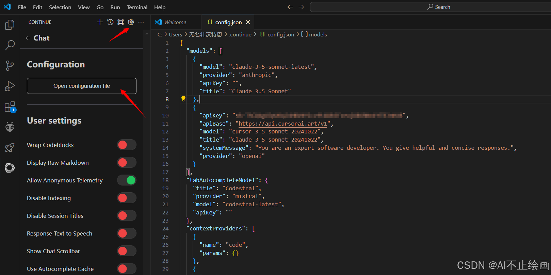
Task: Open the Help menu
Action: pyautogui.click(x=160, y=7)
